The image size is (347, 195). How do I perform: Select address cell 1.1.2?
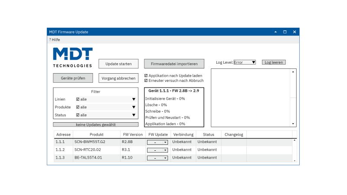tap(60, 149)
